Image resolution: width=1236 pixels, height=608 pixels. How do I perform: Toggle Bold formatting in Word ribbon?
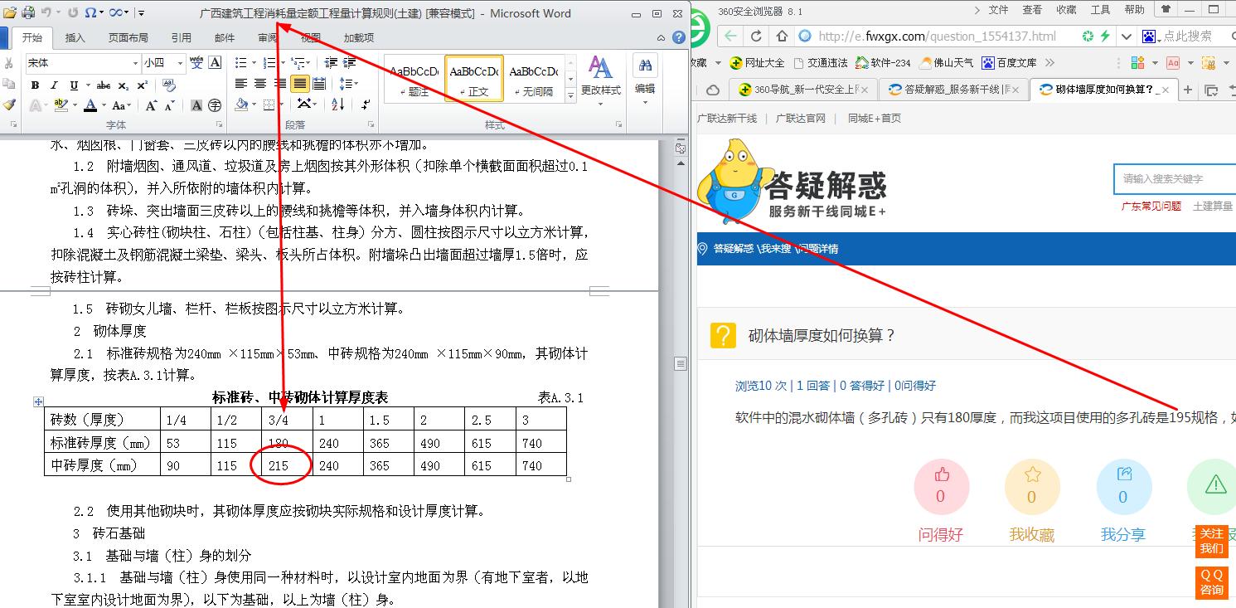pyautogui.click(x=35, y=85)
